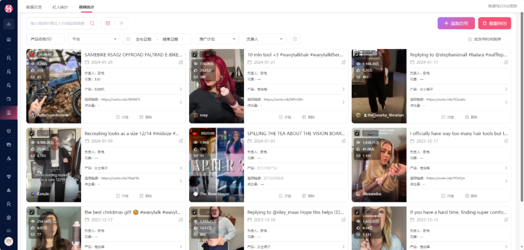Click the app logo at the sidebar top
The height and width of the screenshot is (250, 524).
pyautogui.click(x=9, y=9)
